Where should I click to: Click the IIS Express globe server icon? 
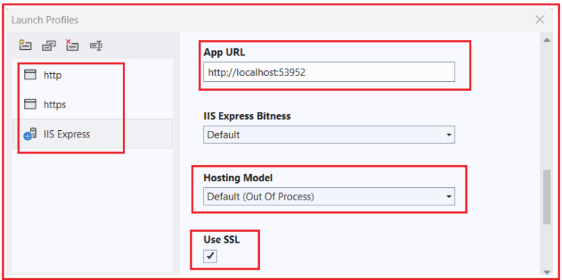tap(30, 134)
